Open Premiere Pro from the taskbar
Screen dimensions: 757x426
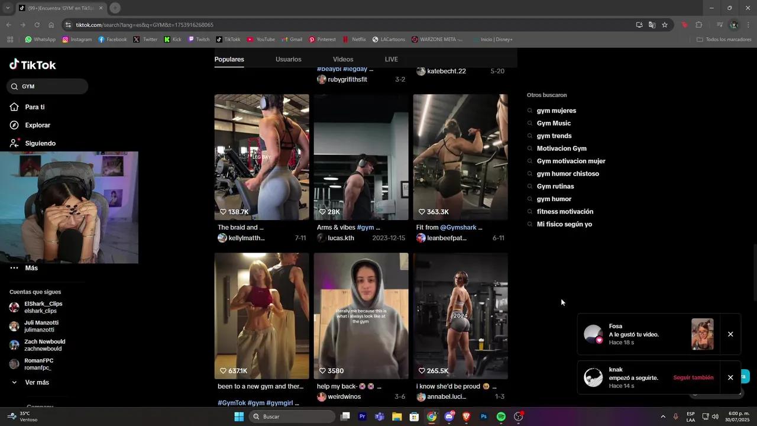(x=363, y=417)
